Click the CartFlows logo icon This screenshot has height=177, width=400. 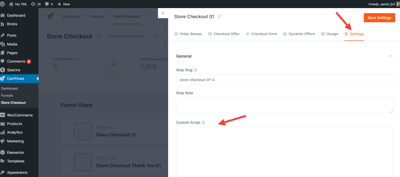tap(51, 16)
